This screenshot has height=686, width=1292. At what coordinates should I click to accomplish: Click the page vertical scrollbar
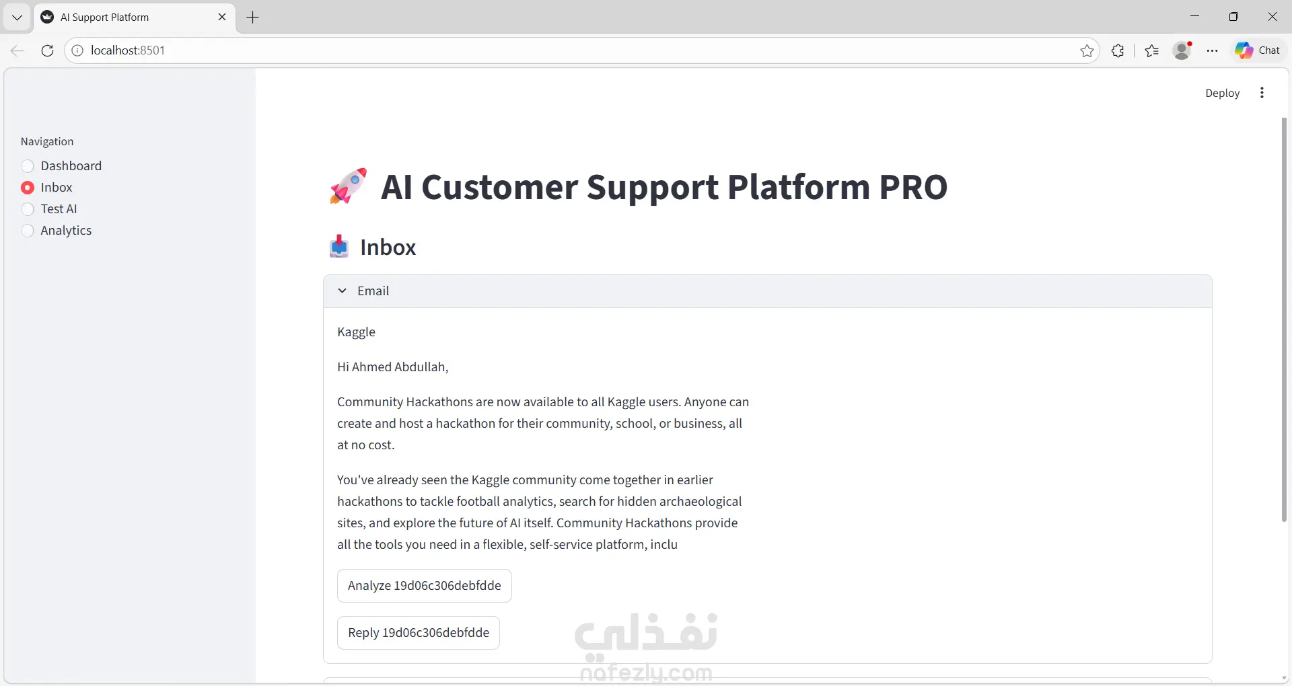pyautogui.click(x=1284, y=319)
